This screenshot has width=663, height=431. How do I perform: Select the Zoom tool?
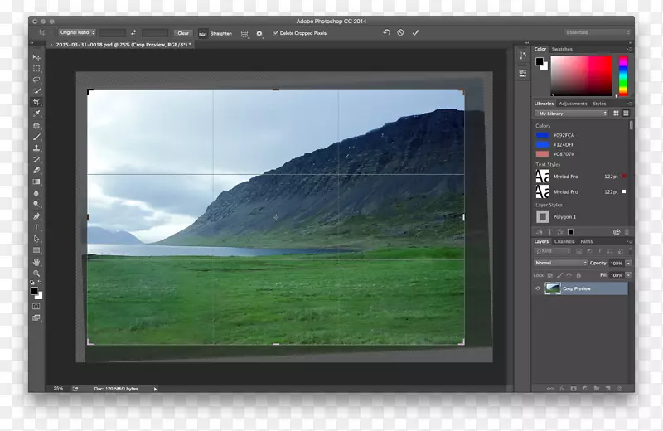click(36, 273)
